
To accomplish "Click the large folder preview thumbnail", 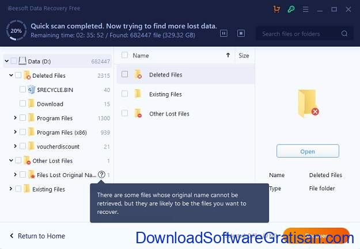I will [308, 104].
